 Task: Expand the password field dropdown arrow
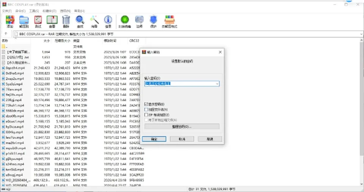[x=217, y=84]
